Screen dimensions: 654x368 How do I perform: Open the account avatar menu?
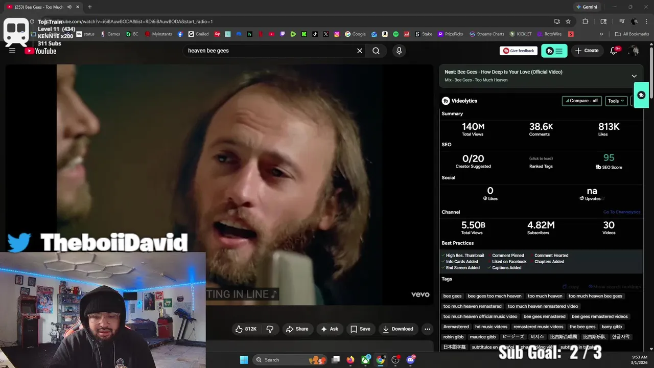634,51
